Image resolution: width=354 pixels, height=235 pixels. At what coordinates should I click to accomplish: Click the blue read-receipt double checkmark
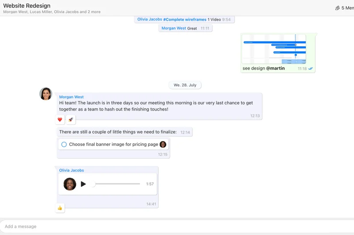311,69
